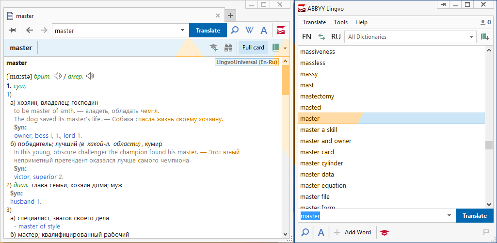Follow the lord synonym link

click(69, 136)
